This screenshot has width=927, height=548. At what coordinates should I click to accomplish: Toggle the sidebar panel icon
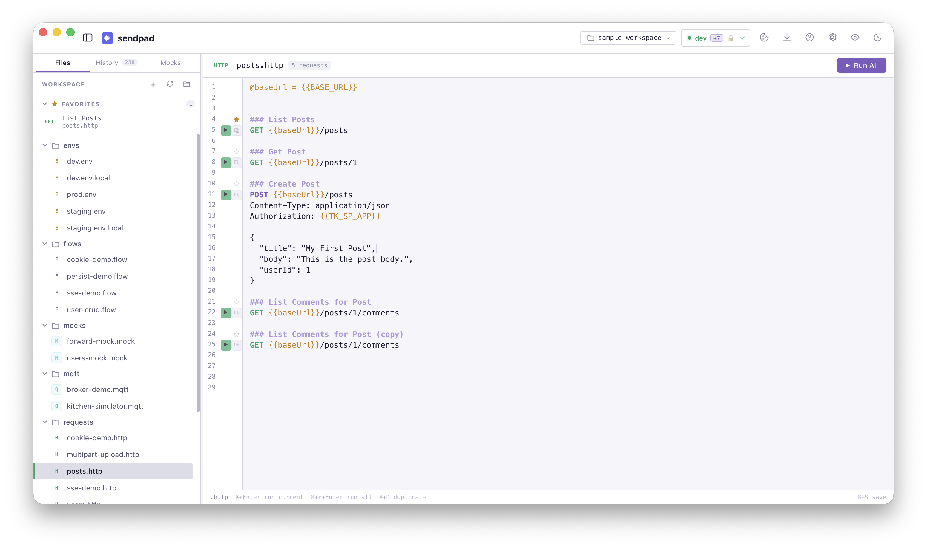point(88,38)
